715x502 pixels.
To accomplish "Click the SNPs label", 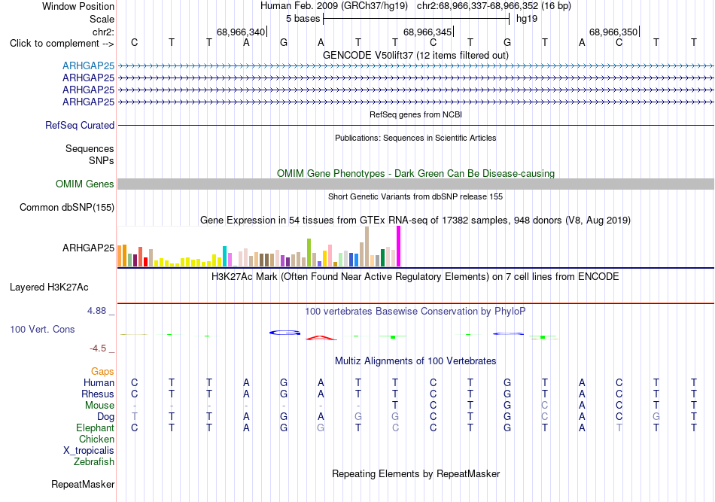I will (x=102, y=160).
